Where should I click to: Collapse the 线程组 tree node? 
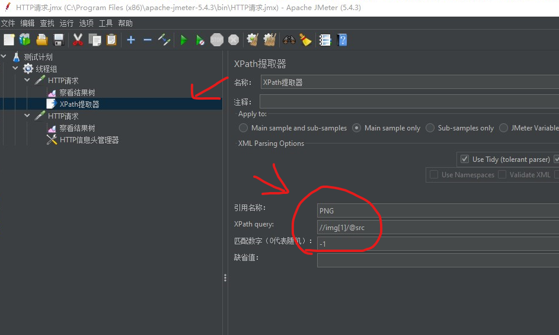(x=15, y=68)
